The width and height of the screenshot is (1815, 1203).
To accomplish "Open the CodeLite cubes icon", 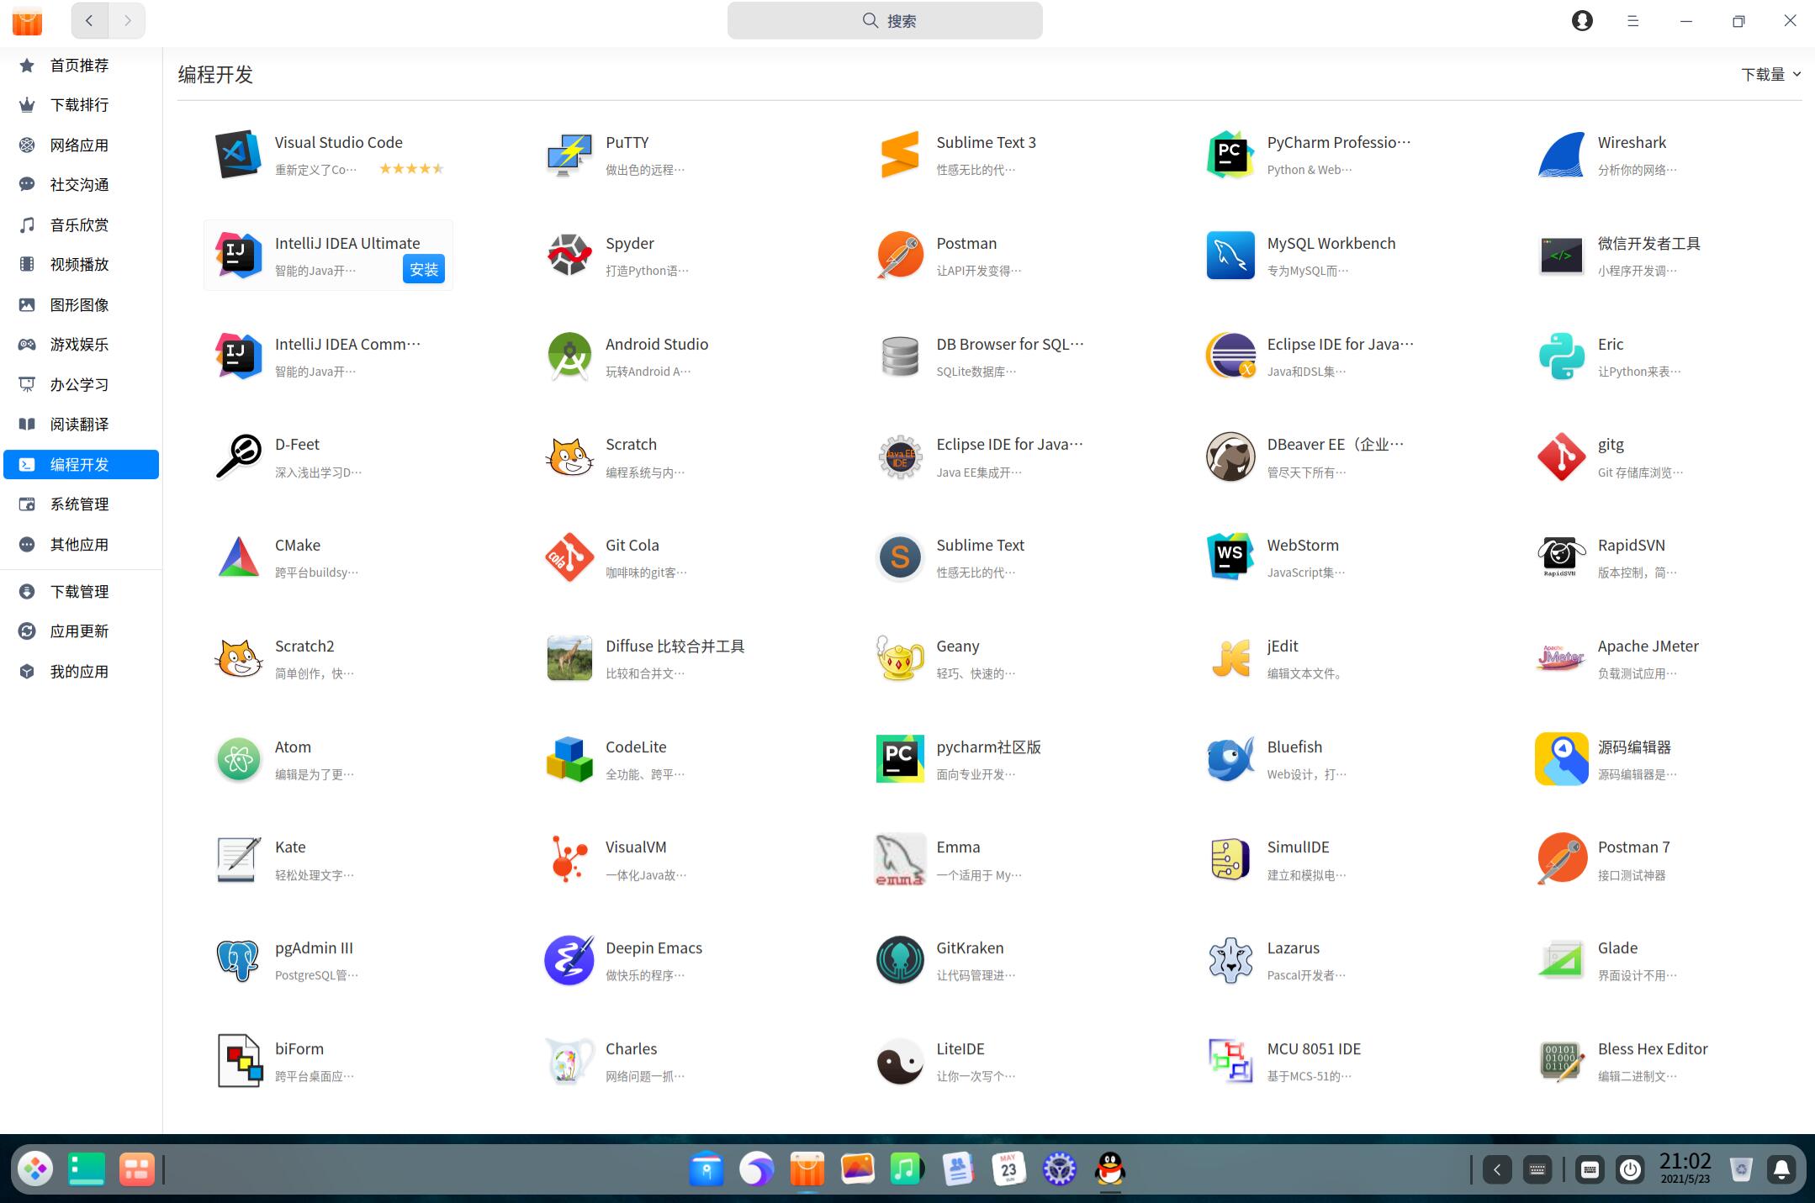I will click(x=569, y=758).
